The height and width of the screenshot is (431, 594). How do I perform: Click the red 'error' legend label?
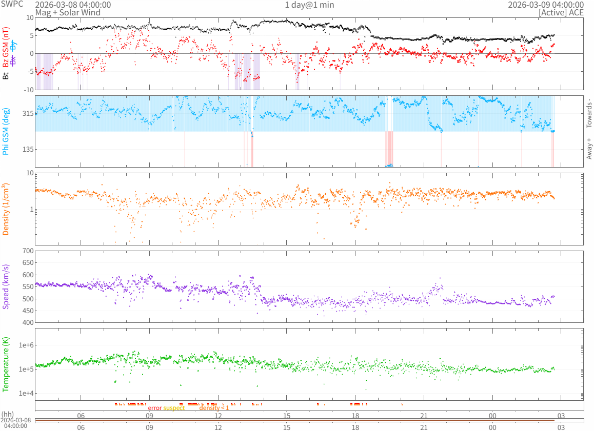click(x=154, y=408)
